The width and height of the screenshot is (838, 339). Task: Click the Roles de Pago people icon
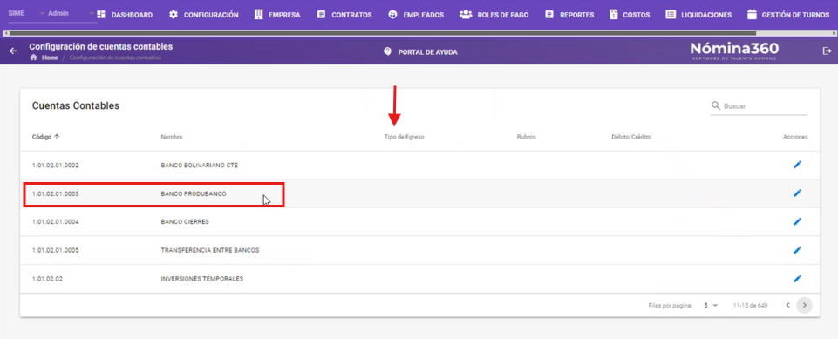[466, 15]
